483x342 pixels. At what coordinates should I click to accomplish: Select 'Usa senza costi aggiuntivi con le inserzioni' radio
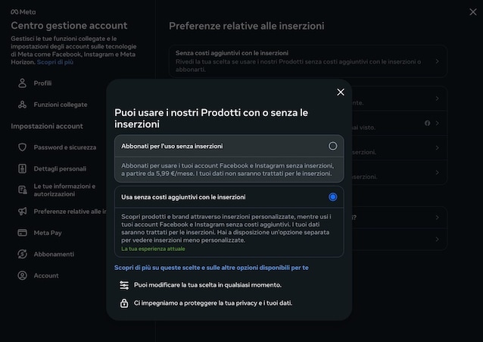(x=332, y=197)
